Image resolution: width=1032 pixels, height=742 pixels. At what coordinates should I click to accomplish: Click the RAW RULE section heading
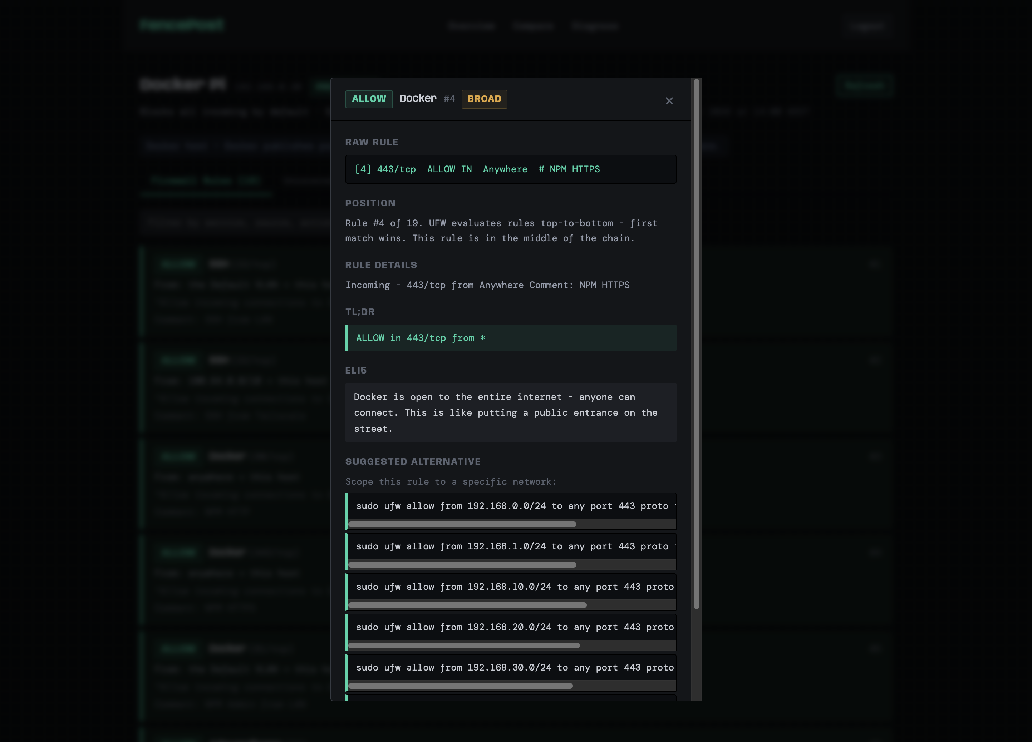(x=371, y=142)
